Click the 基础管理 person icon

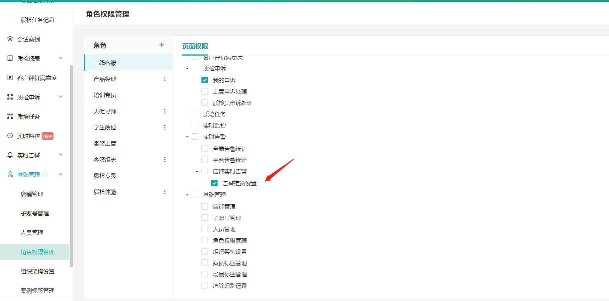pos(10,174)
